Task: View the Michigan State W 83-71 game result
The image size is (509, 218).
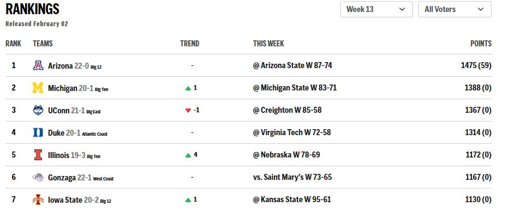Action: click(x=295, y=88)
